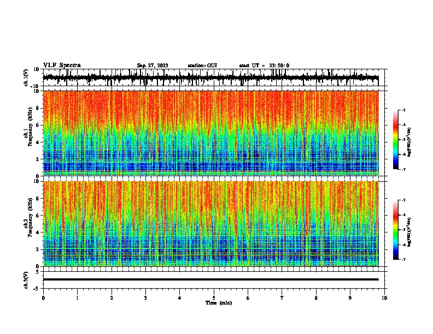
Task: Click time-axis tick label 2
Action: click(112, 298)
